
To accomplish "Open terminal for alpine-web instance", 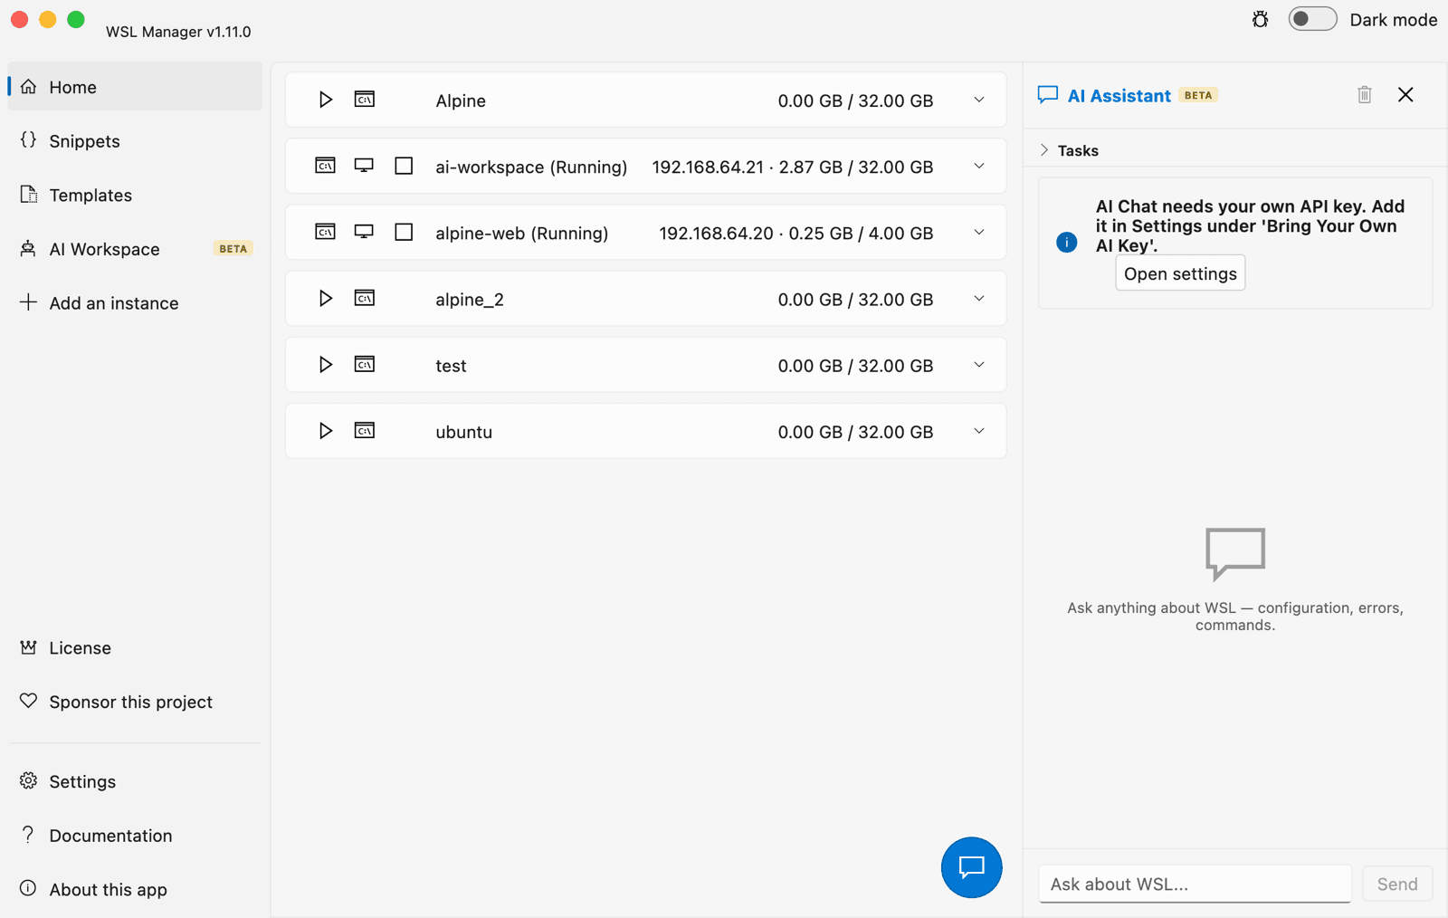I will click(x=325, y=232).
